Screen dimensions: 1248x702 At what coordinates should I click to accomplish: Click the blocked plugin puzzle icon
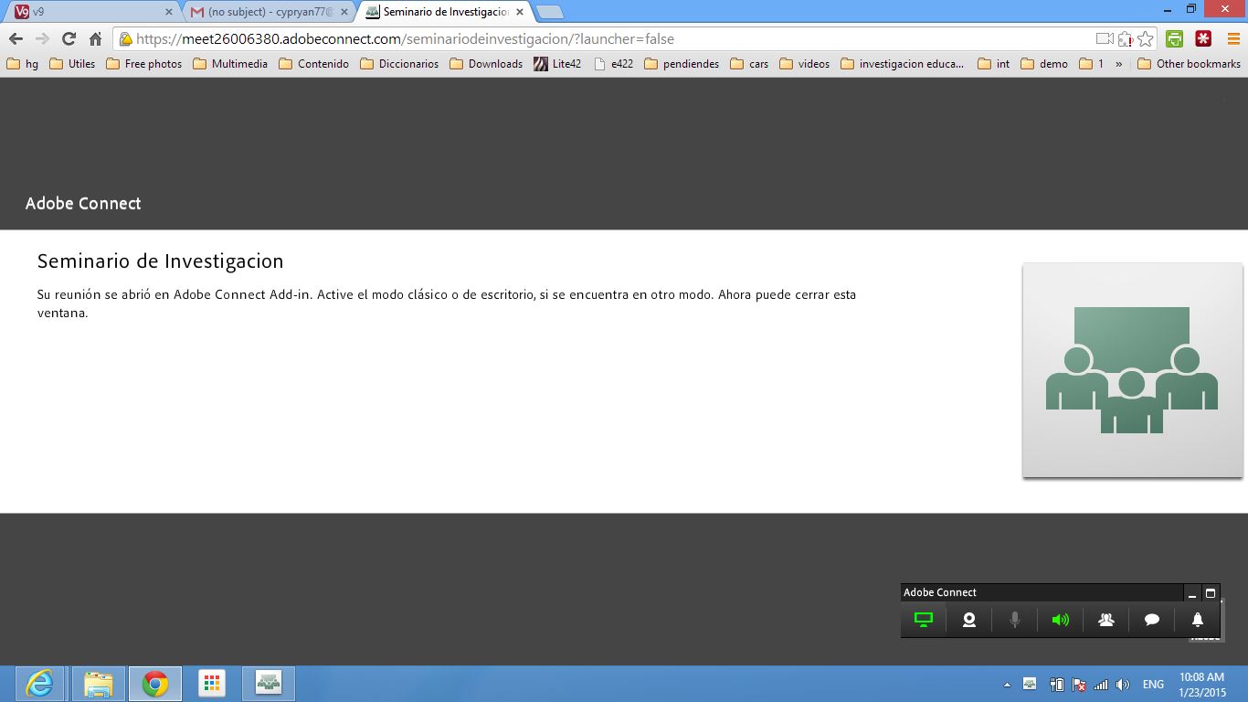1126,38
